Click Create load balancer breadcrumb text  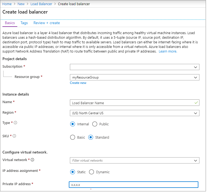(x=74, y=4)
